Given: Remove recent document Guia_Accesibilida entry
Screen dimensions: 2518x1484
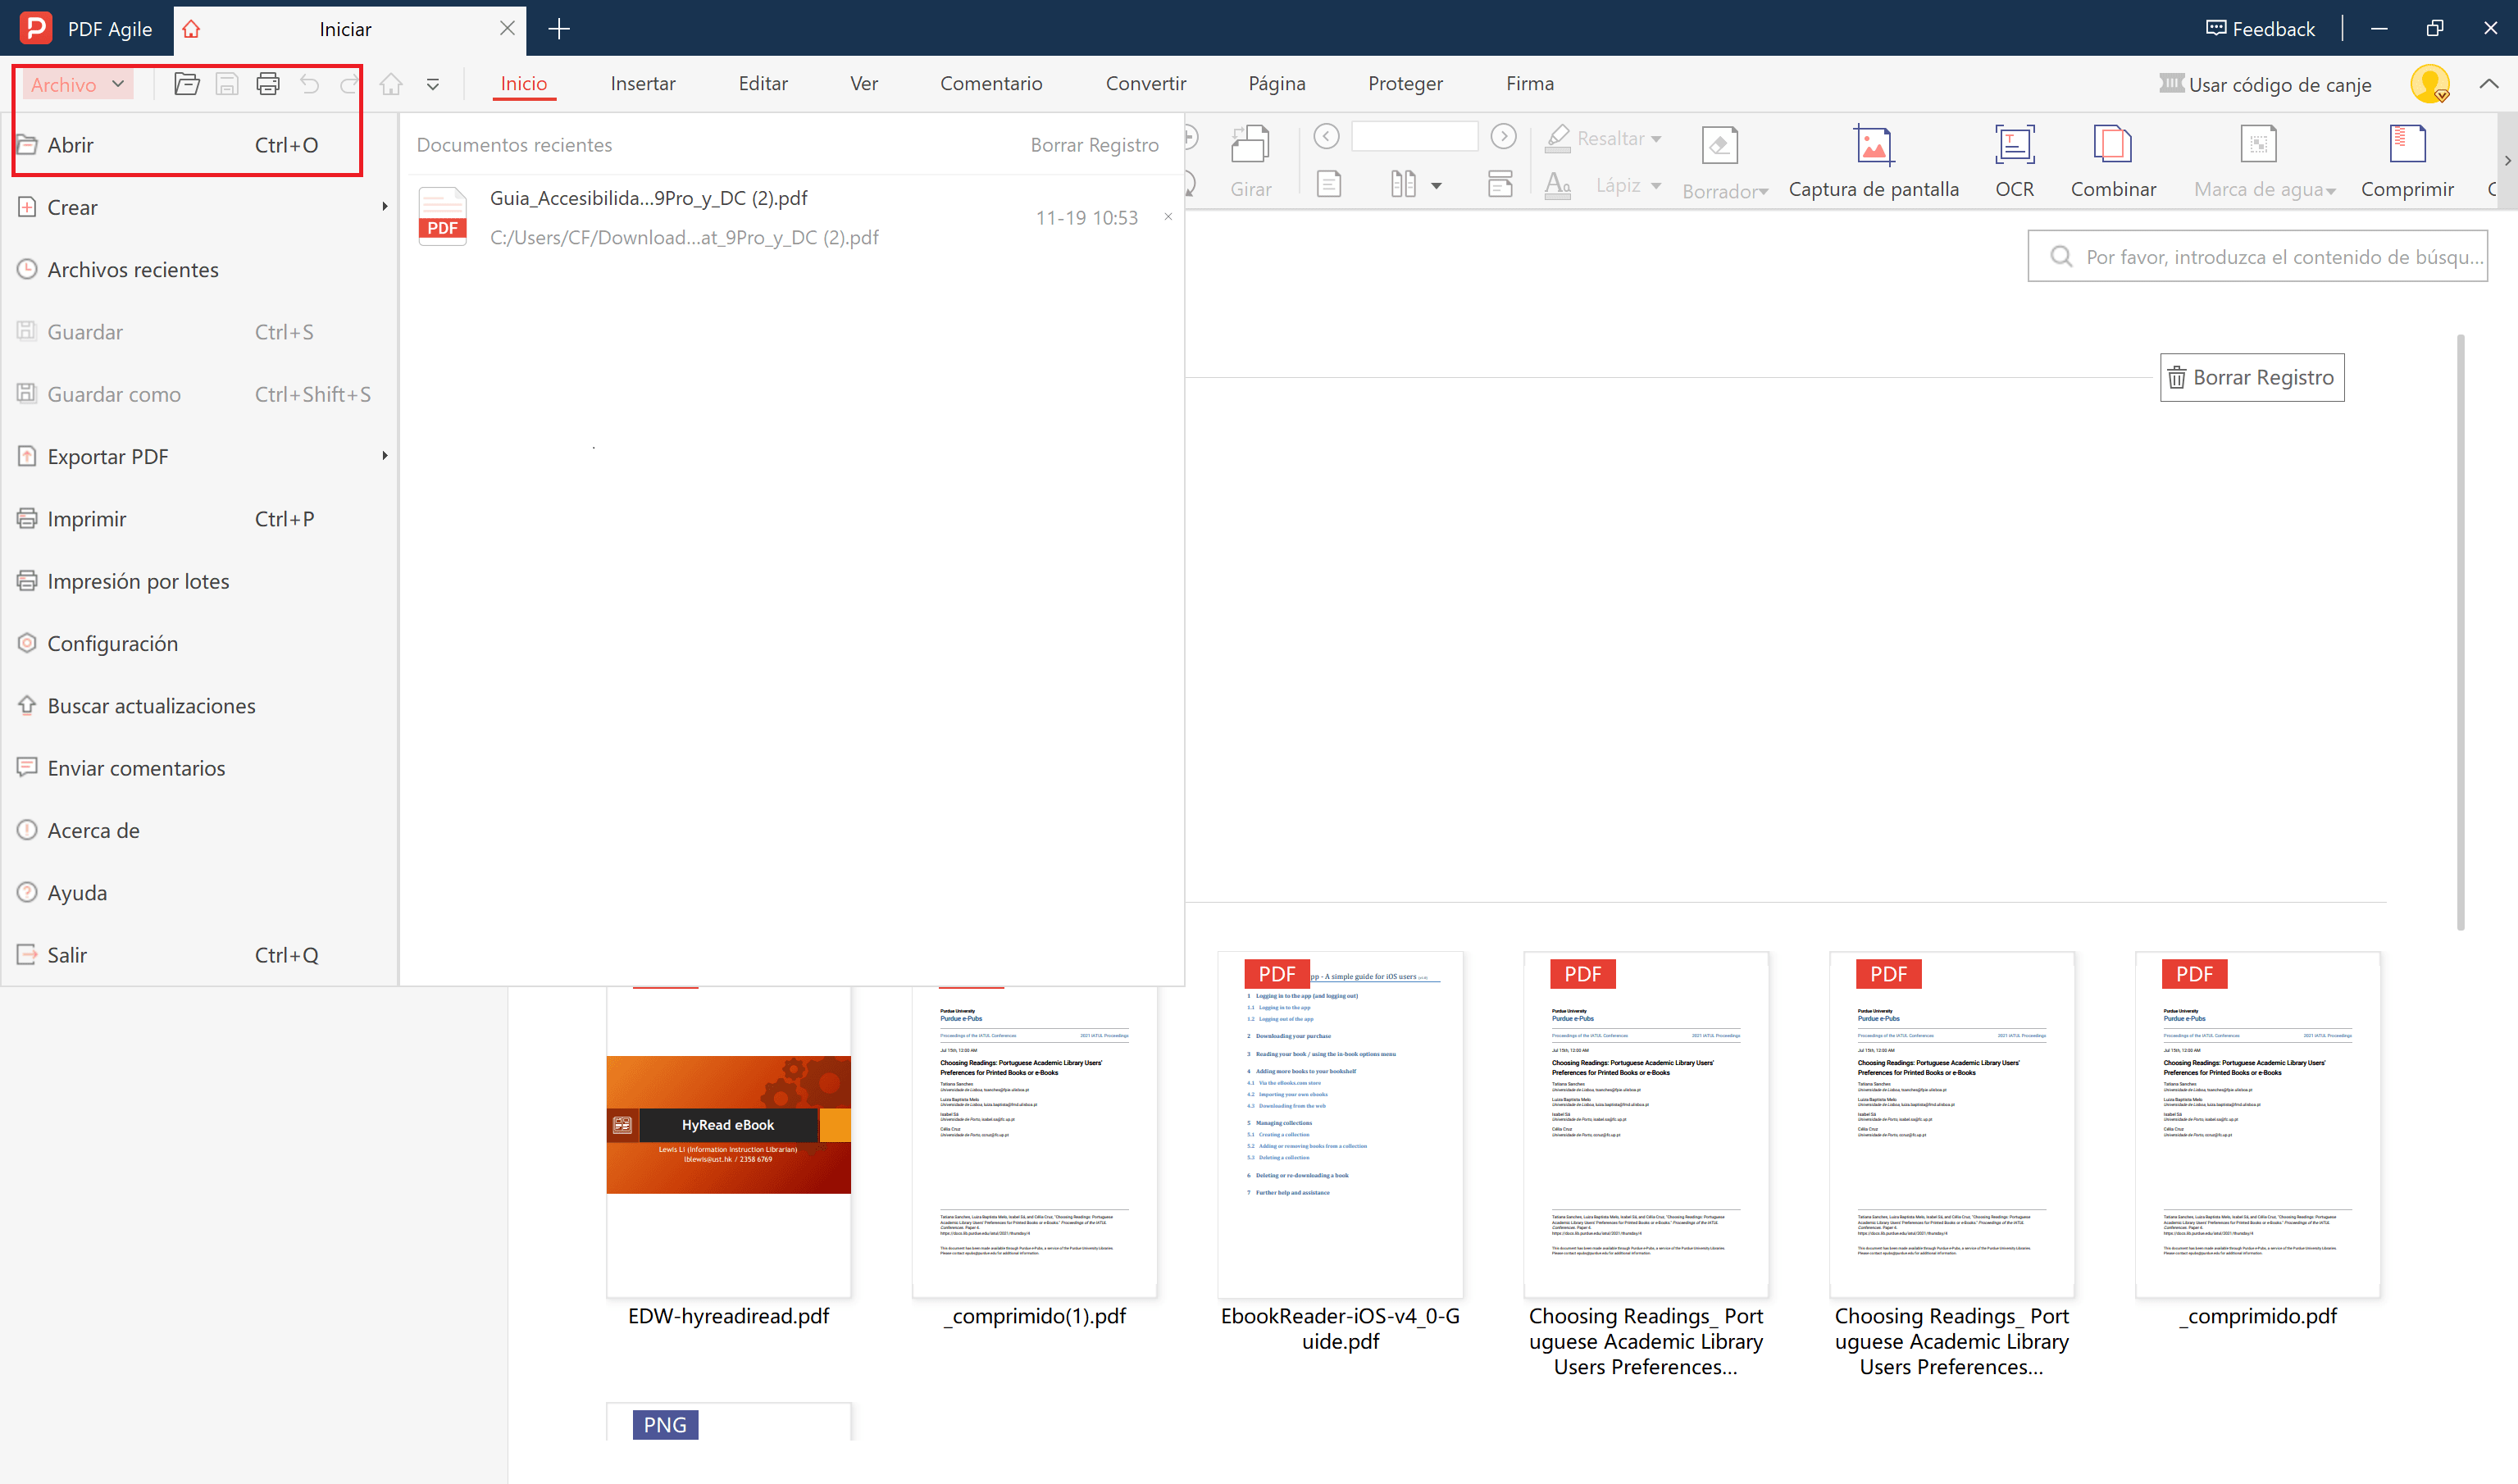Looking at the screenshot, I should click(1167, 216).
